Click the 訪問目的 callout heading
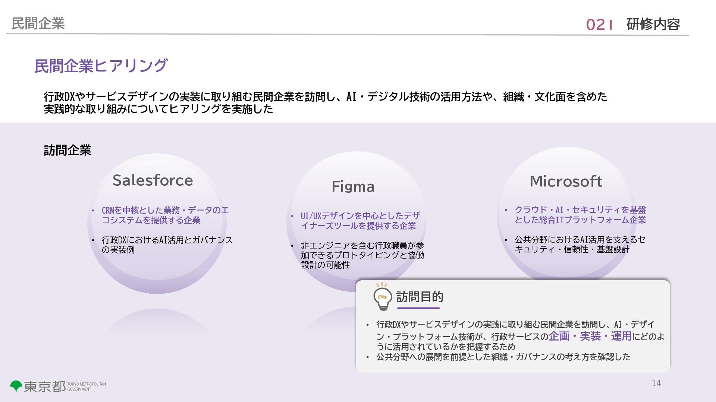The image size is (716, 402). click(x=420, y=297)
